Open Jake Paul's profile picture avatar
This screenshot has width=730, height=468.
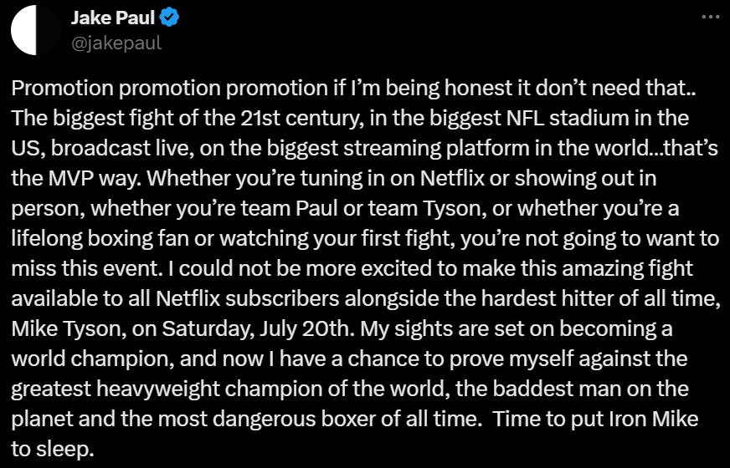point(35,30)
